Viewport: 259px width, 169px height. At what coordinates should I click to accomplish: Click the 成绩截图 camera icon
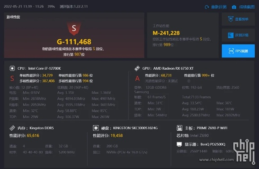[x=234, y=7]
